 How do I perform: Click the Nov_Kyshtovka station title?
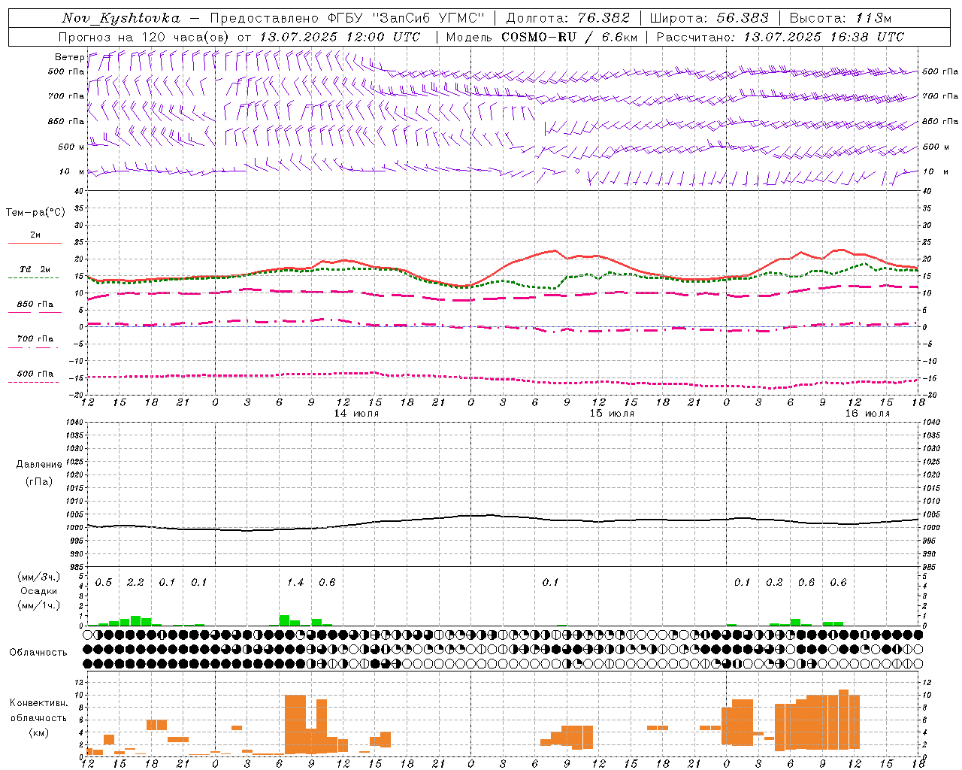click(120, 18)
